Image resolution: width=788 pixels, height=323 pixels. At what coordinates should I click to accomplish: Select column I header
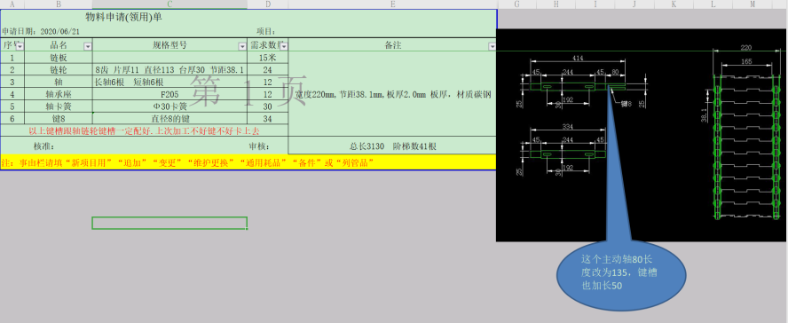(595, 4)
